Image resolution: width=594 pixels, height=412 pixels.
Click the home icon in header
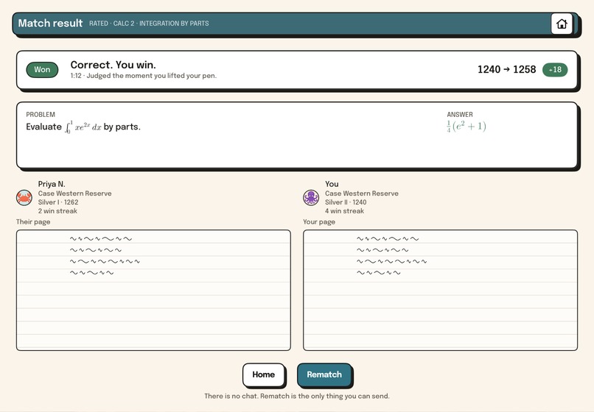[562, 24]
